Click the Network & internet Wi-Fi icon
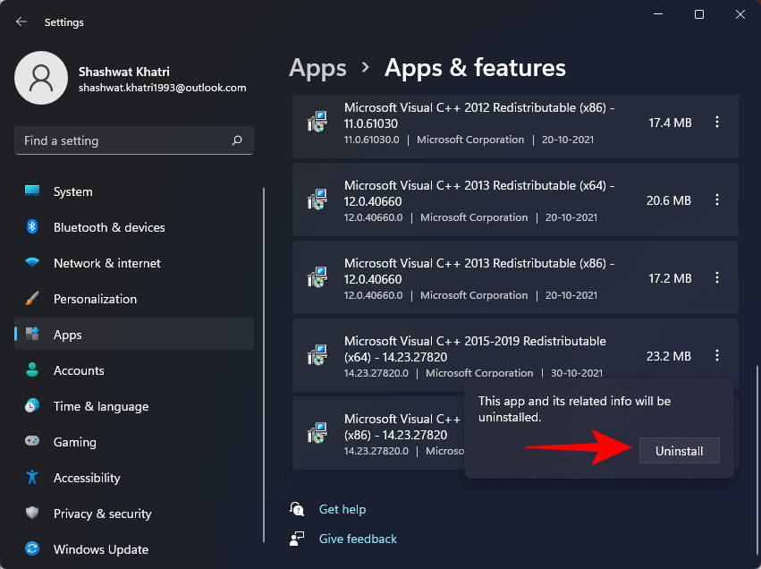 [x=32, y=263]
